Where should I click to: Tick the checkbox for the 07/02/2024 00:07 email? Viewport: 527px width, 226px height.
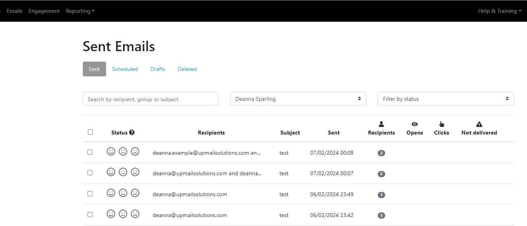(x=90, y=173)
